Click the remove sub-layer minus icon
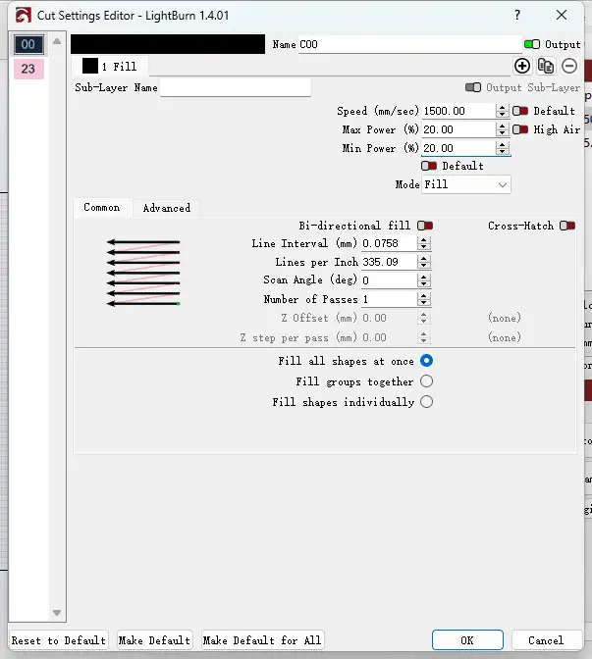Viewport: 592px width, 659px height. 569,66
